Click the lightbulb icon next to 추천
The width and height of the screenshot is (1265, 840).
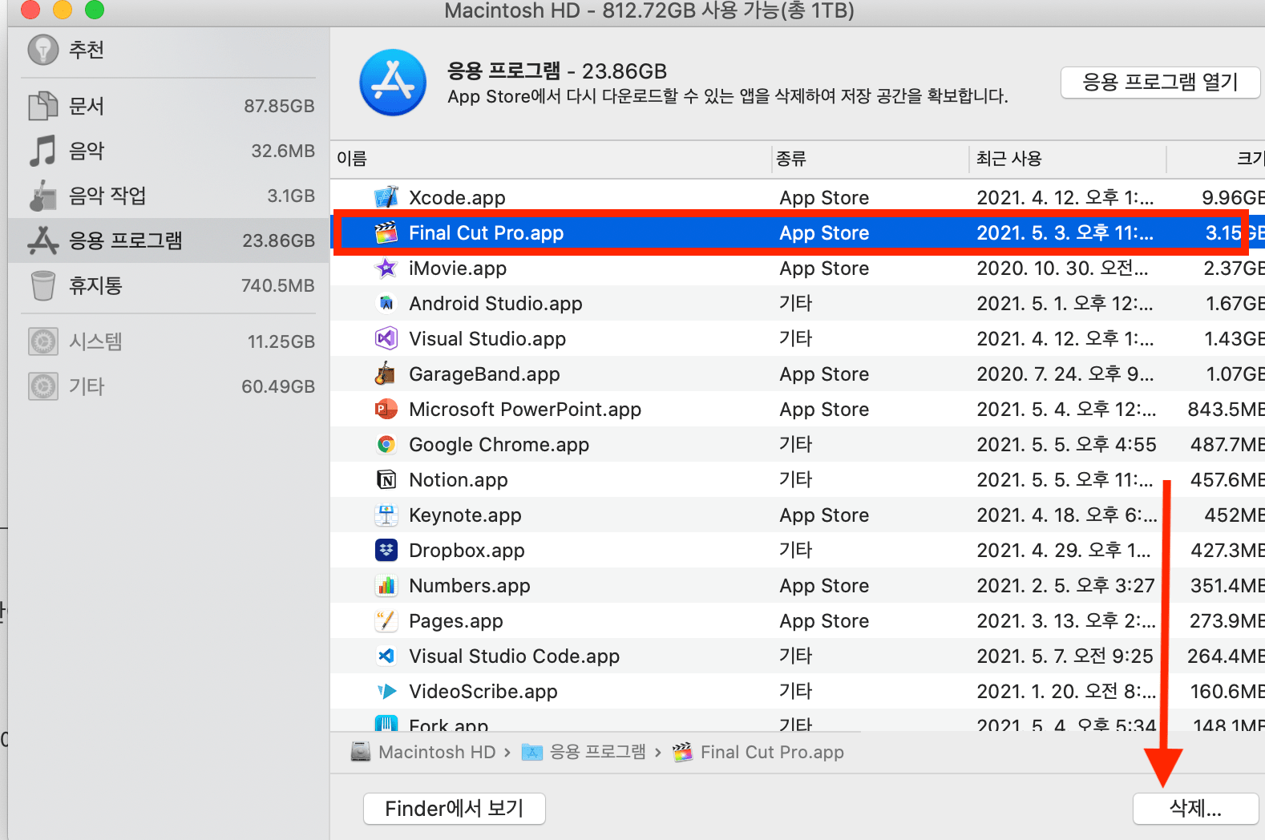point(43,50)
